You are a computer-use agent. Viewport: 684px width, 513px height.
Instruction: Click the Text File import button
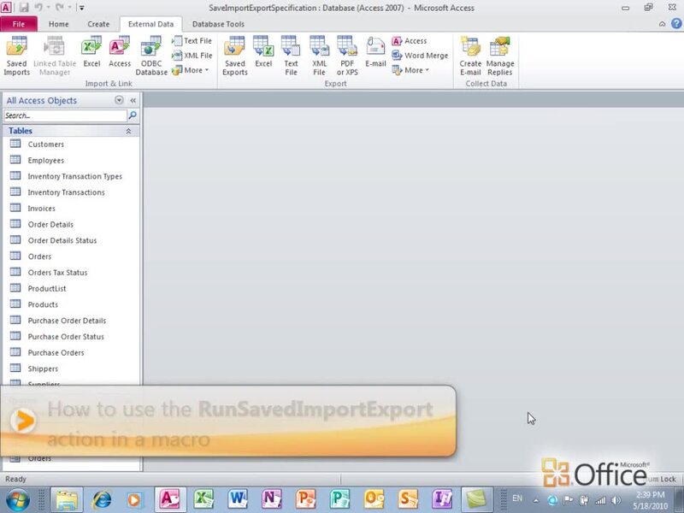tap(192, 41)
